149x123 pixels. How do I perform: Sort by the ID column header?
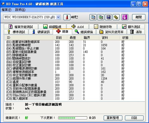(x=29, y=38)
